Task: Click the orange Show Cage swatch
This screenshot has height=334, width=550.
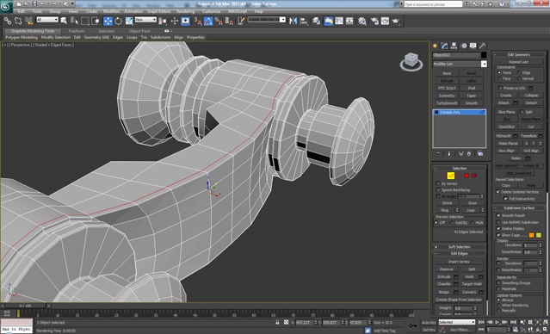Action: [x=531, y=235]
